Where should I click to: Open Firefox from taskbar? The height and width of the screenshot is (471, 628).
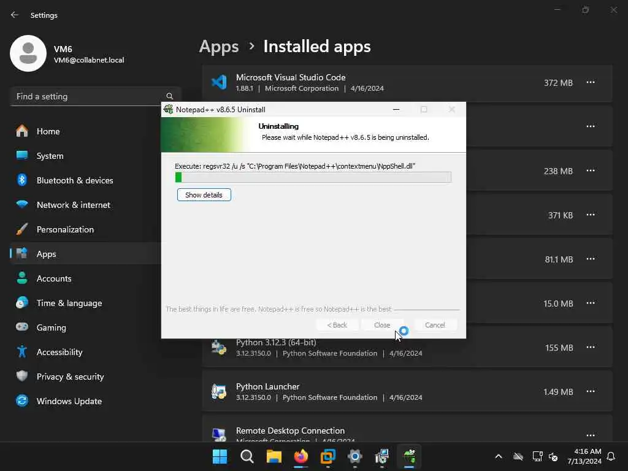pyautogui.click(x=301, y=456)
